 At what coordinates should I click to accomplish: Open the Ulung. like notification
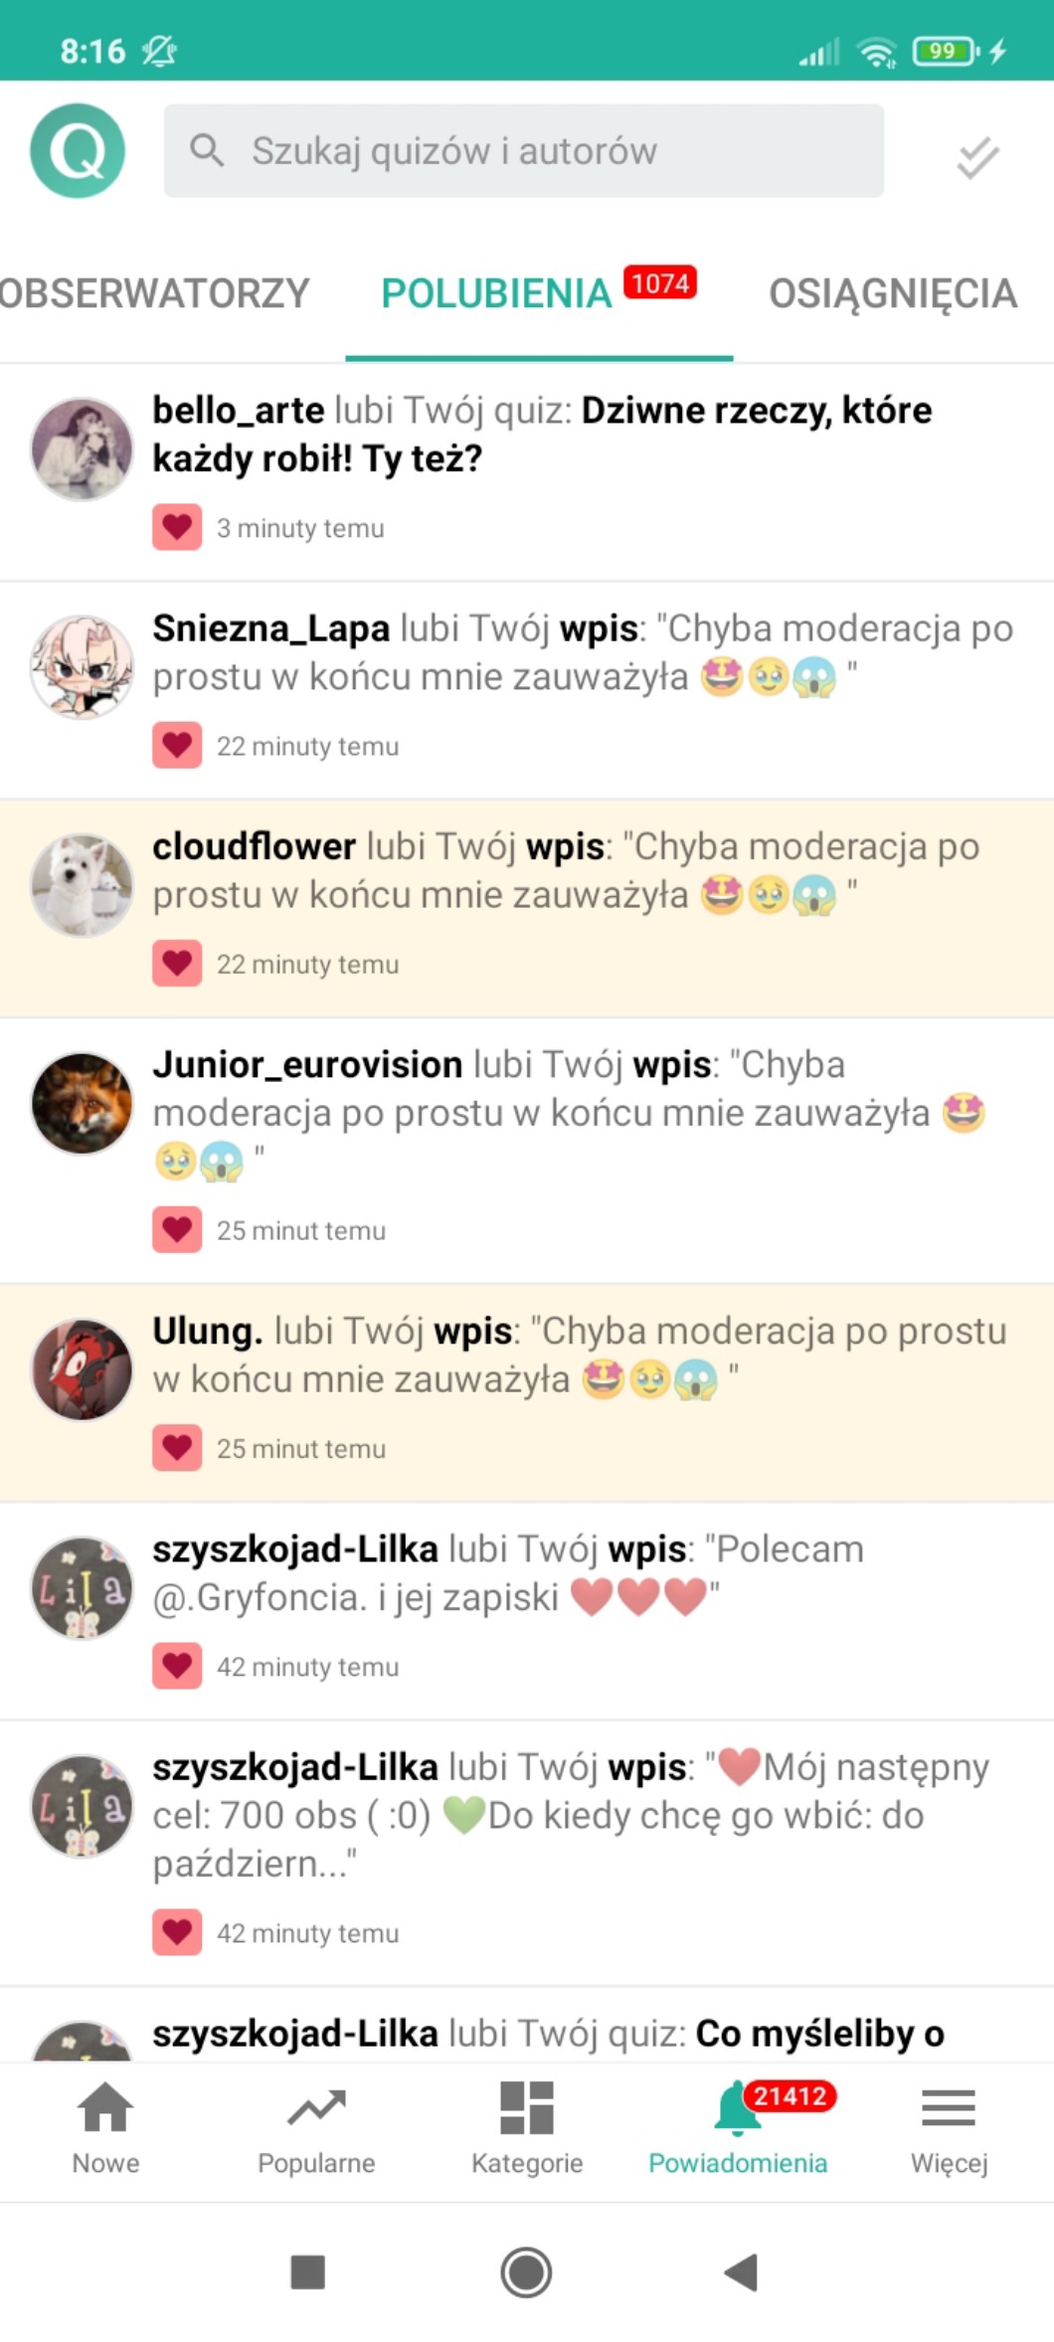tap(527, 1392)
